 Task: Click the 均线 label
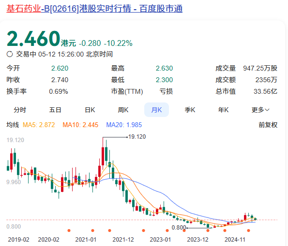13,125
